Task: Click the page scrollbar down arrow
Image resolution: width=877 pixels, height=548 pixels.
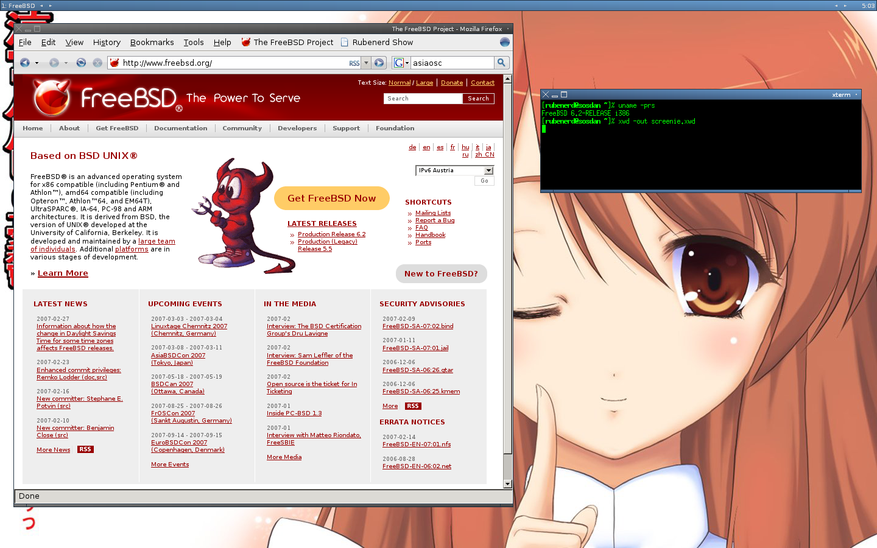Action: click(507, 484)
